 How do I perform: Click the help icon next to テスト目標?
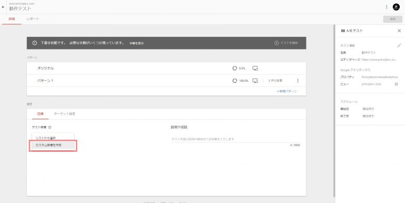[x=50, y=127]
